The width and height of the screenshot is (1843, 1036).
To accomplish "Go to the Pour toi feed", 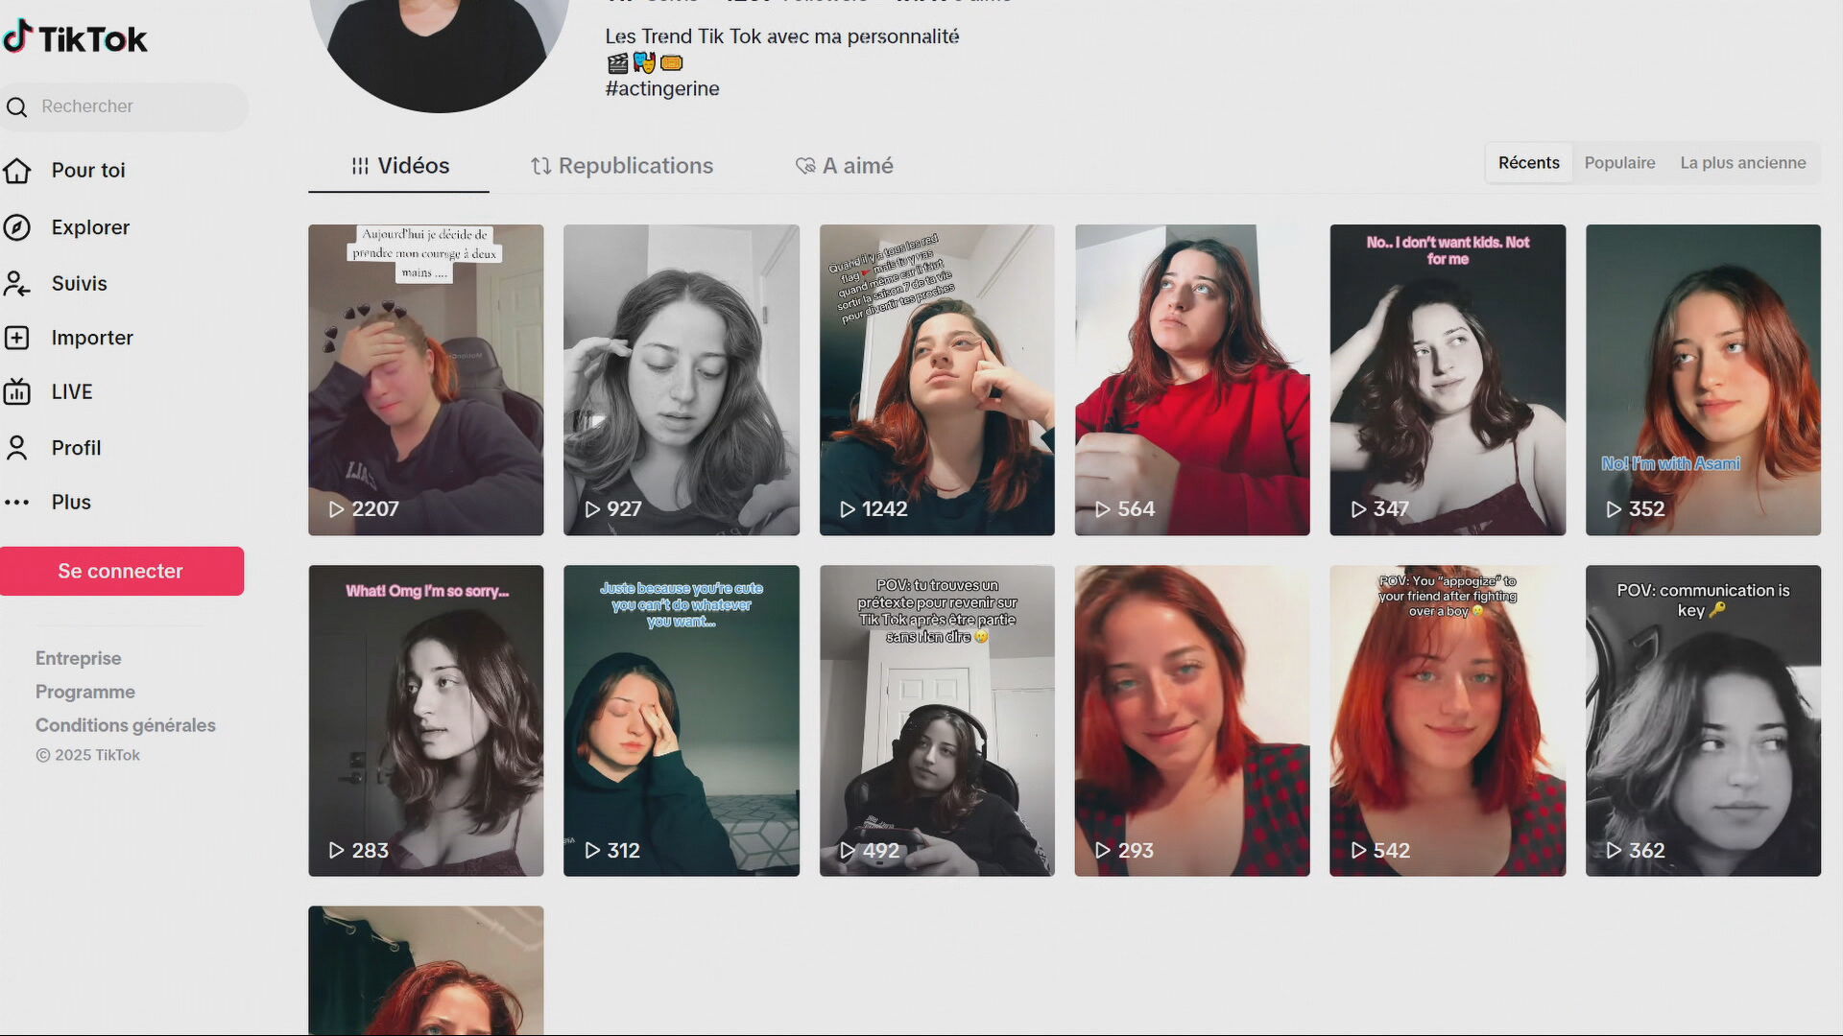I will [x=88, y=171].
